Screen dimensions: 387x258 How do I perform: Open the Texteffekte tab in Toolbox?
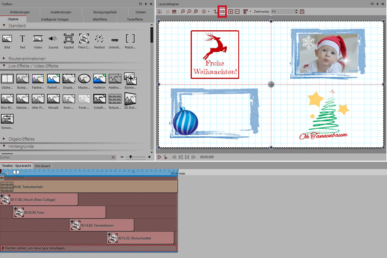[x=135, y=19]
